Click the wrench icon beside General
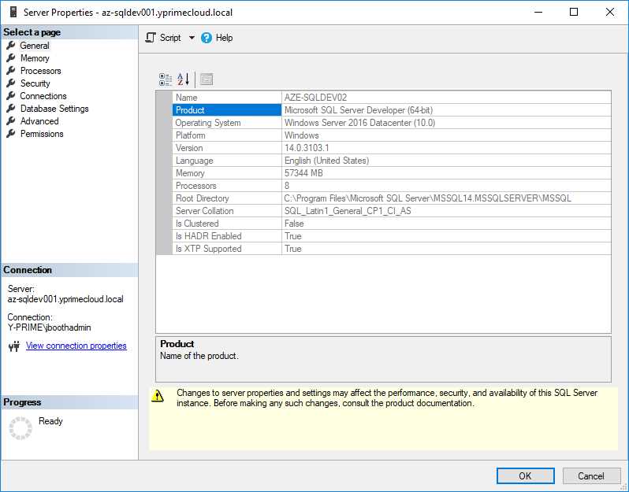The height and width of the screenshot is (492, 629). click(11, 46)
